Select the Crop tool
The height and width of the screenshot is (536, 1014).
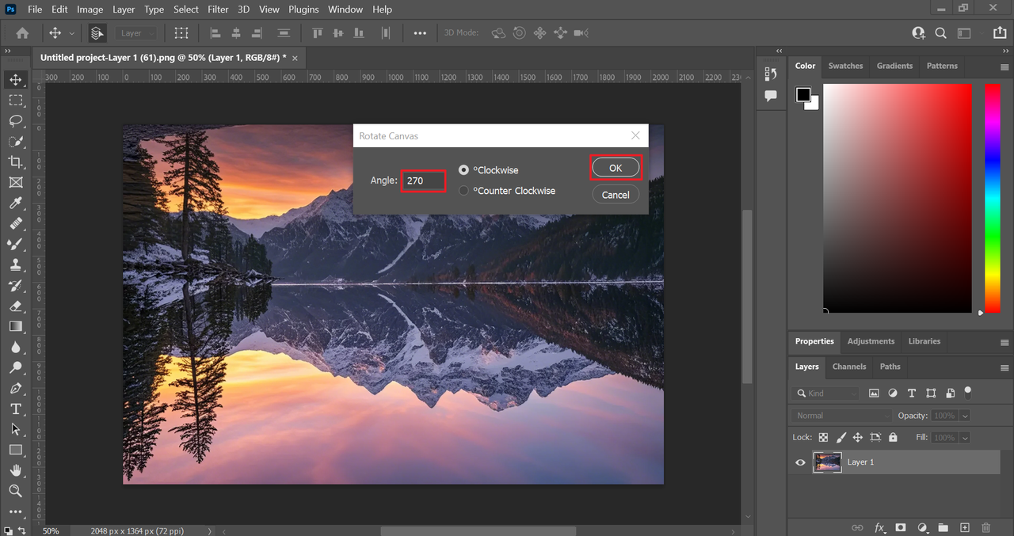pyautogui.click(x=15, y=162)
